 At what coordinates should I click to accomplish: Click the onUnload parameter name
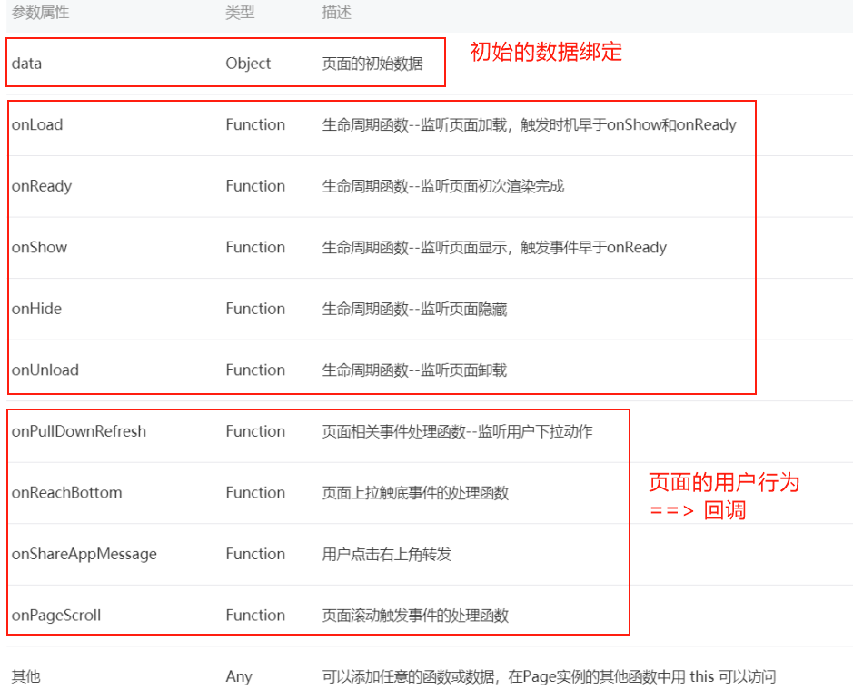coord(45,370)
